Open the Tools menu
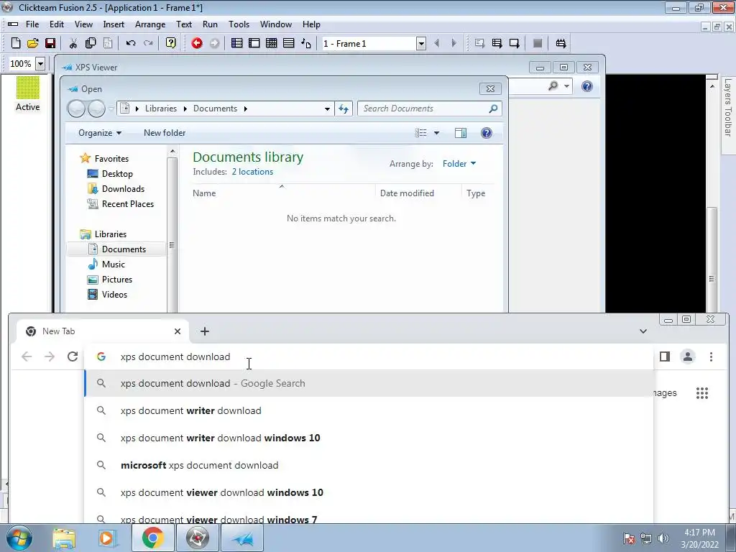 click(x=239, y=24)
